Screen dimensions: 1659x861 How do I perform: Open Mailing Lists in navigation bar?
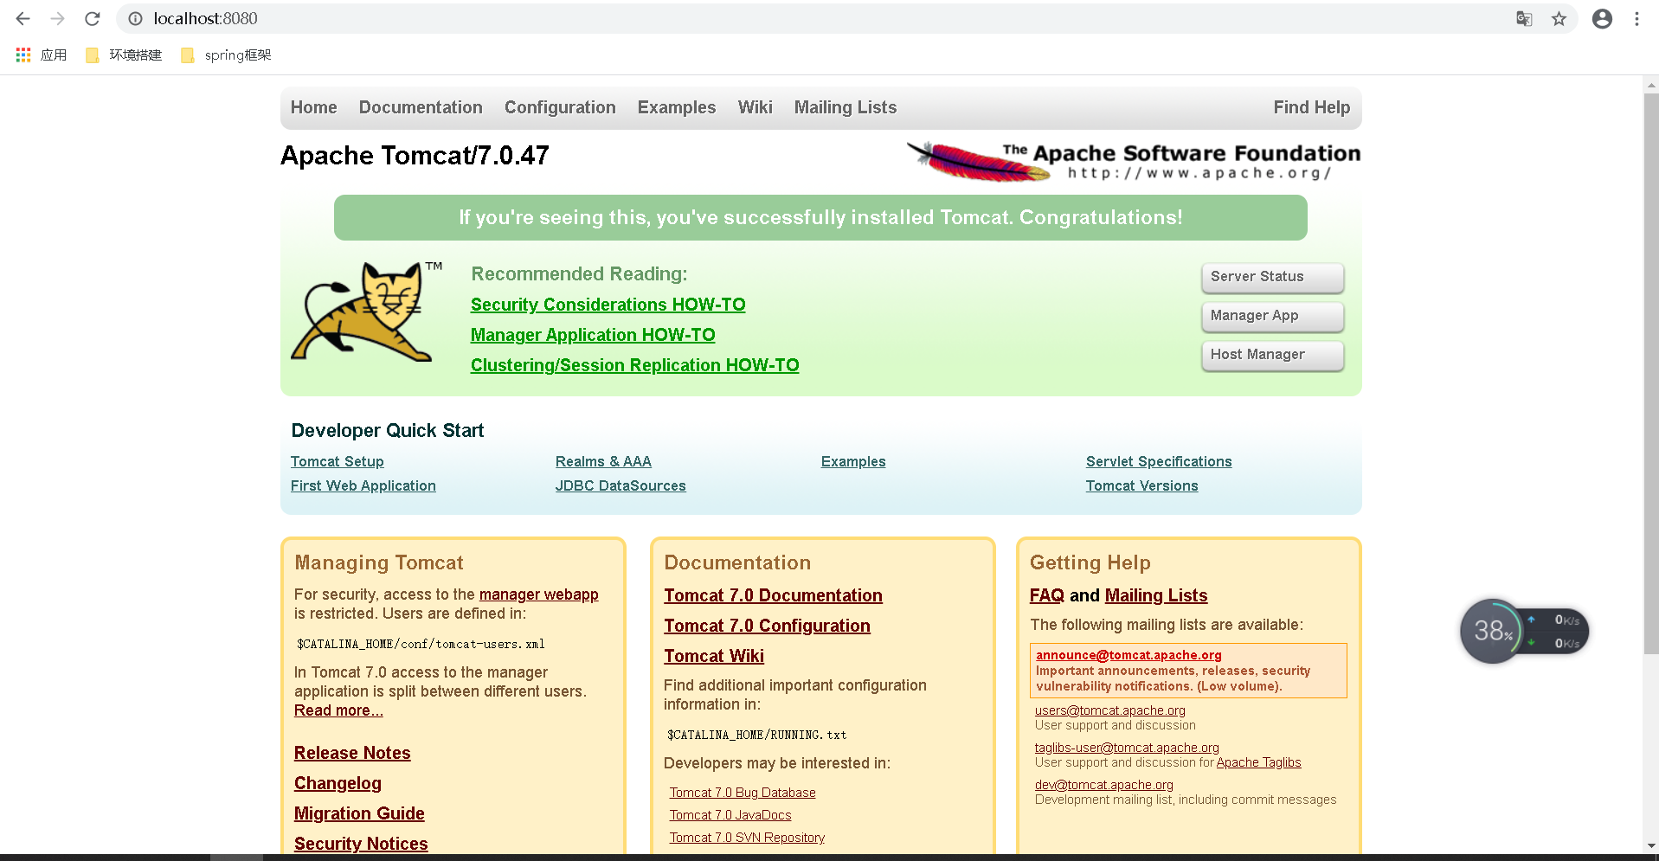click(x=846, y=107)
